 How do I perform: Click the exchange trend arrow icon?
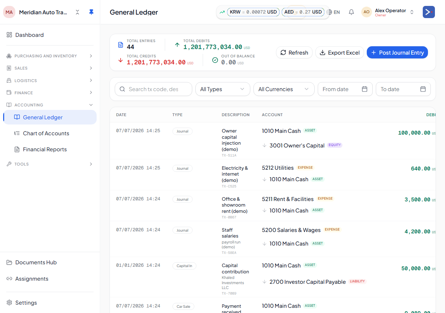coord(222,12)
